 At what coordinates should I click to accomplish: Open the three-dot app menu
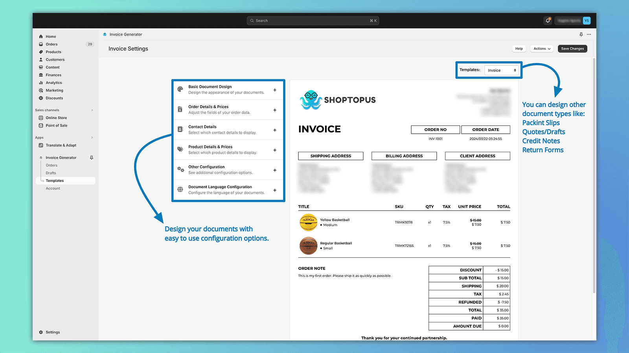[x=589, y=35]
